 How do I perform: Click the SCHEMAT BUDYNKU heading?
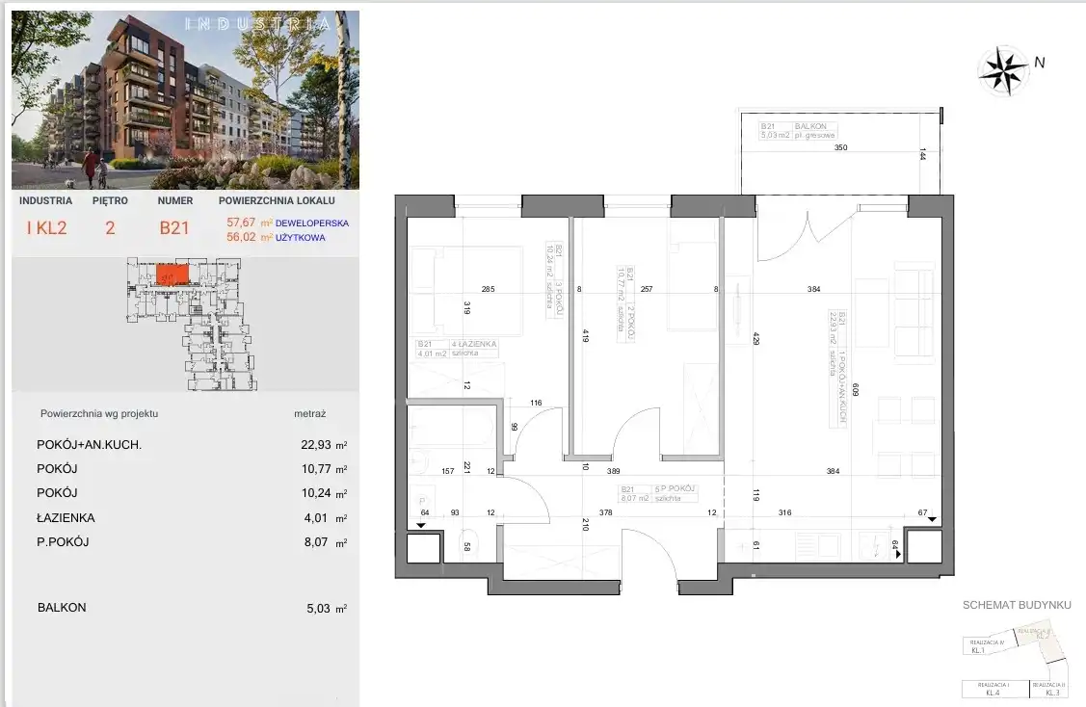pos(1017,605)
